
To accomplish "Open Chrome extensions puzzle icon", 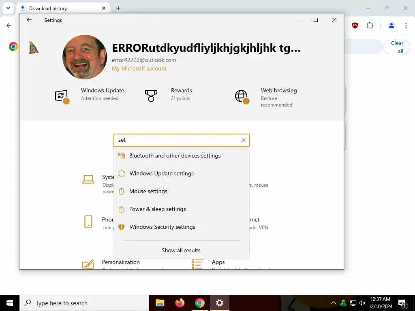I will coord(370,26).
